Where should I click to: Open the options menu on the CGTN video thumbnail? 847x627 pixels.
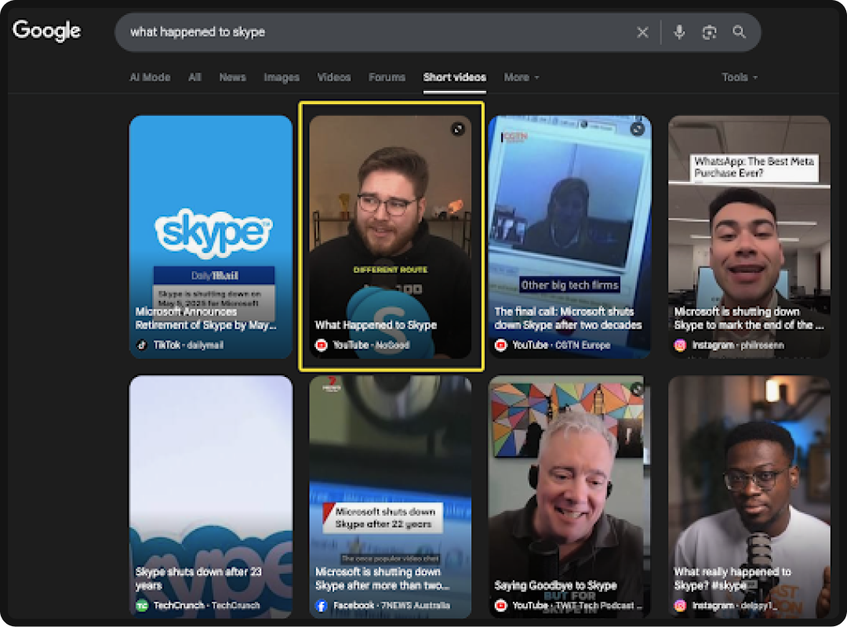pyautogui.click(x=636, y=129)
